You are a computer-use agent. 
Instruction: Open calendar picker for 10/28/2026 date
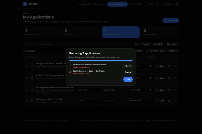click(x=150, y=90)
